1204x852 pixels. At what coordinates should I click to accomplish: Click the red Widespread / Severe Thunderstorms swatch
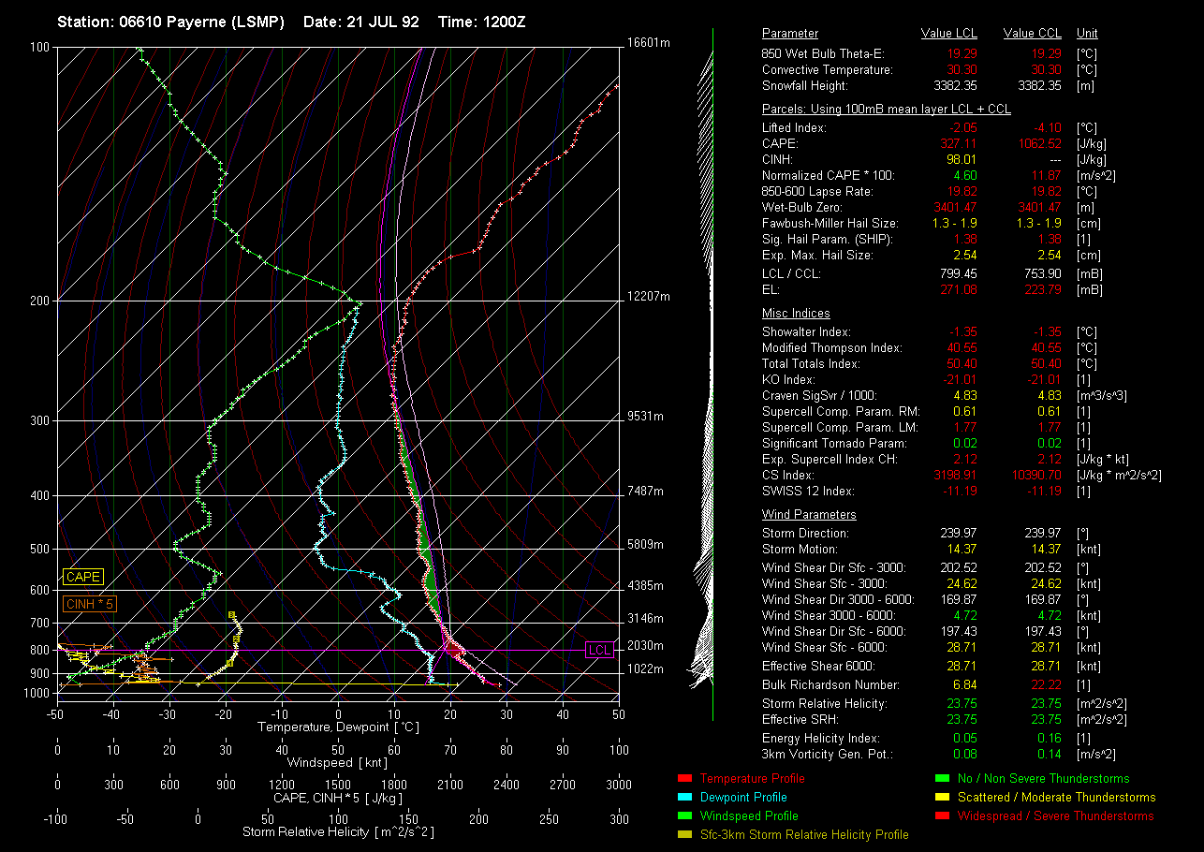pyautogui.click(x=942, y=815)
